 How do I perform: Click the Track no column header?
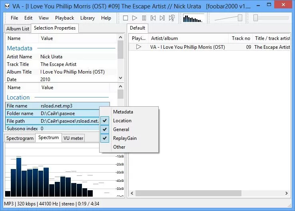coord(241,38)
